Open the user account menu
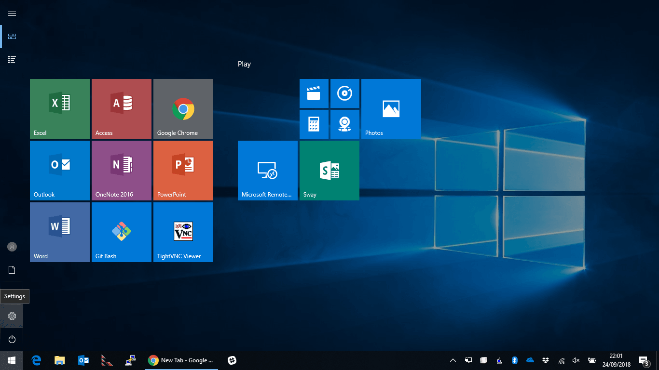 (12, 247)
